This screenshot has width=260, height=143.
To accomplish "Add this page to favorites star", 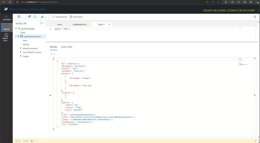I will (218, 2).
